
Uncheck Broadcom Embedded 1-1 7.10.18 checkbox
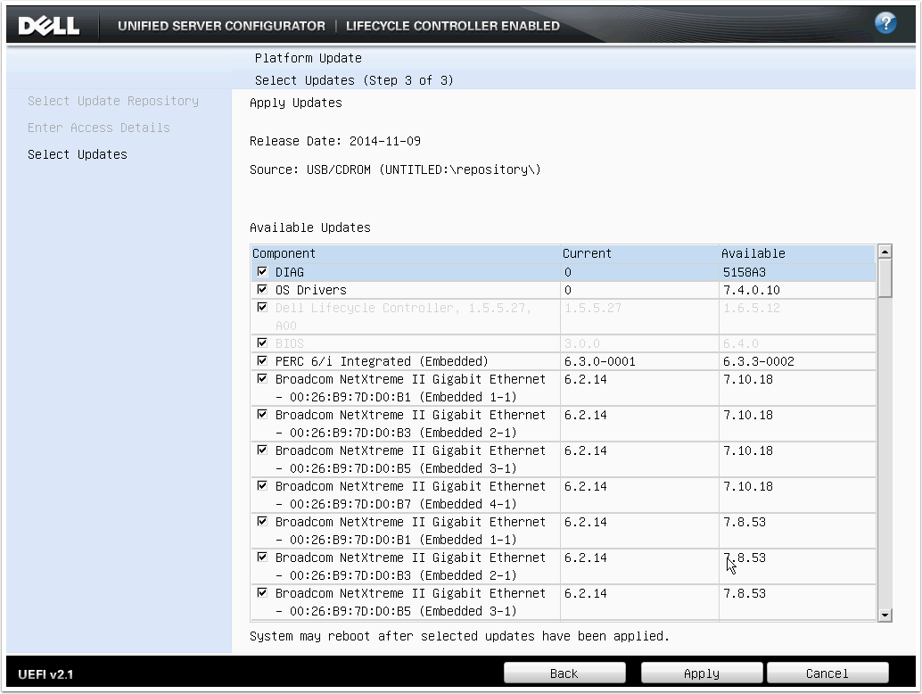pos(262,379)
